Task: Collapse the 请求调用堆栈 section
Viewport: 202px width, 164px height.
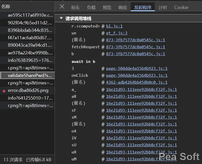Action: point(61,18)
